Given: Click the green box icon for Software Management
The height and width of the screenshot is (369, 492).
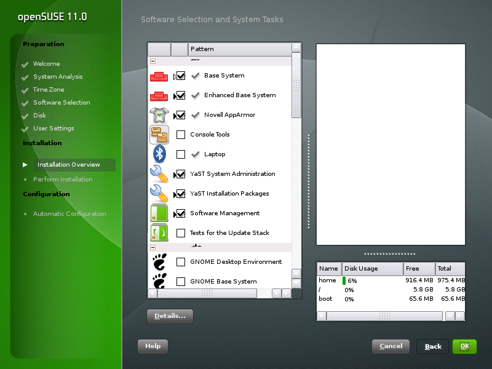Looking at the screenshot, I should [159, 213].
